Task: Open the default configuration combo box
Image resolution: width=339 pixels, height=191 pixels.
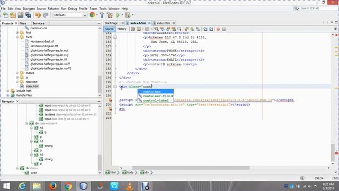Action: click(70, 15)
